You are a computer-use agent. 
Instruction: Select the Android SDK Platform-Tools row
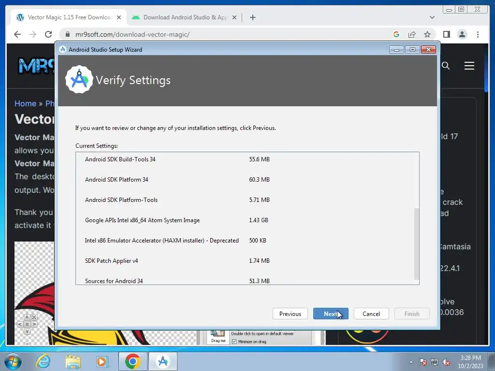pos(247,200)
